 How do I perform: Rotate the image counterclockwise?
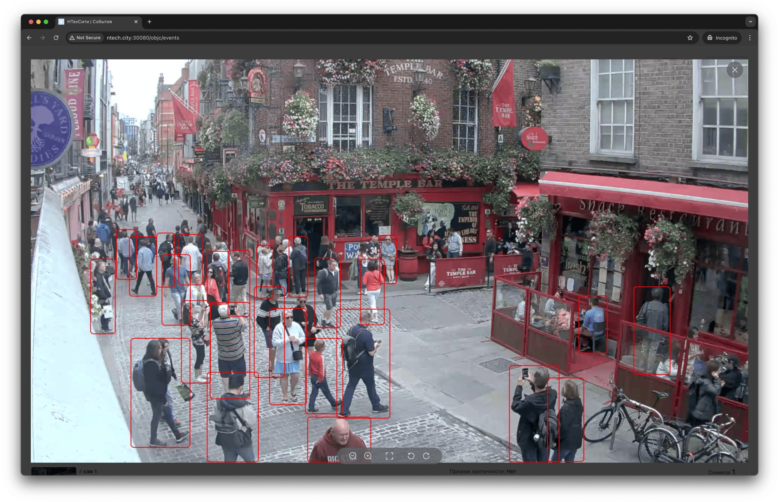(411, 456)
